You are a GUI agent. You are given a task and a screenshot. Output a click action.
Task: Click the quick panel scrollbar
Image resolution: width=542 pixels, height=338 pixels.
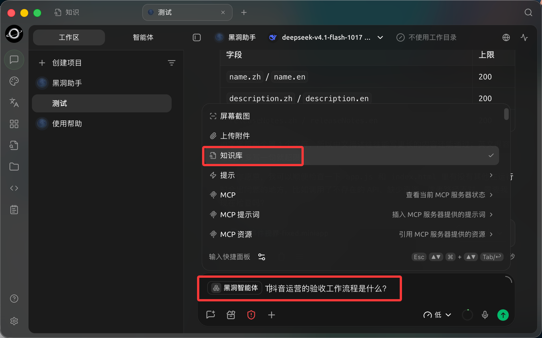[506, 114]
